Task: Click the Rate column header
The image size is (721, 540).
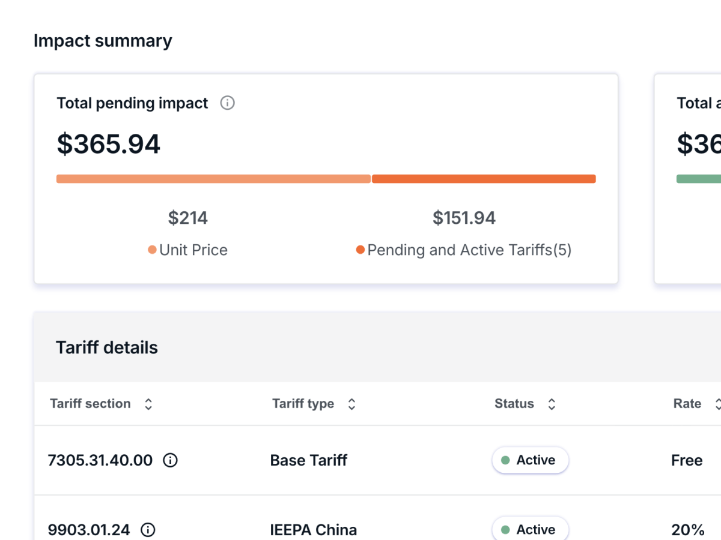Action: (x=687, y=404)
